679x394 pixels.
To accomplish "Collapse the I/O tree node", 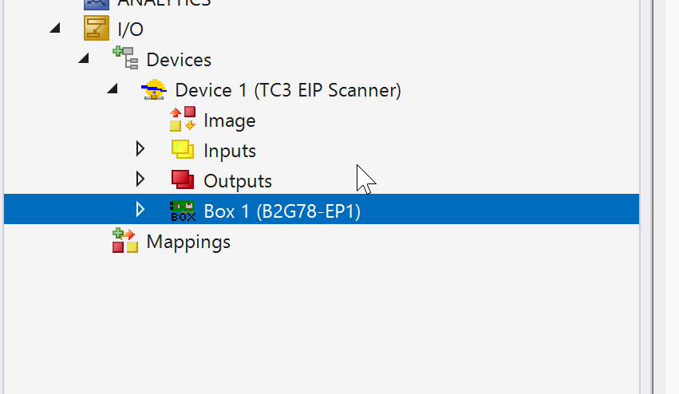I will (54, 30).
